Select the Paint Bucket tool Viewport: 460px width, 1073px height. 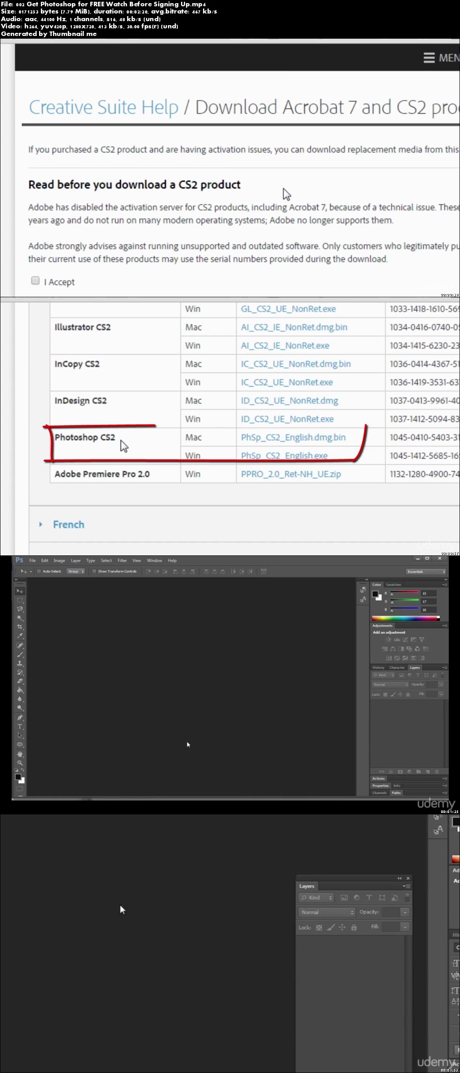tap(20, 690)
